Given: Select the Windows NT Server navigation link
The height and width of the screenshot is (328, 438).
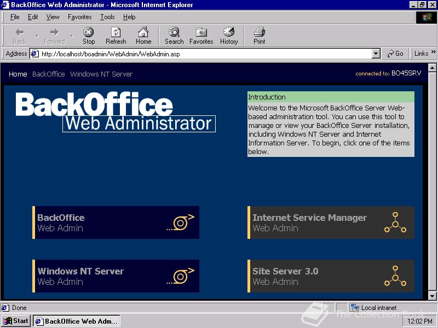Looking at the screenshot, I should pos(101,74).
